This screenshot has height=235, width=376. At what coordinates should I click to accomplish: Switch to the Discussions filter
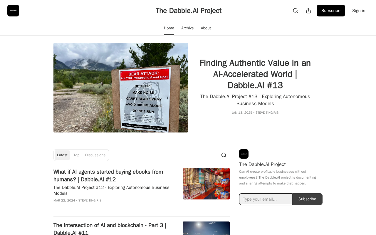(95, 155)
